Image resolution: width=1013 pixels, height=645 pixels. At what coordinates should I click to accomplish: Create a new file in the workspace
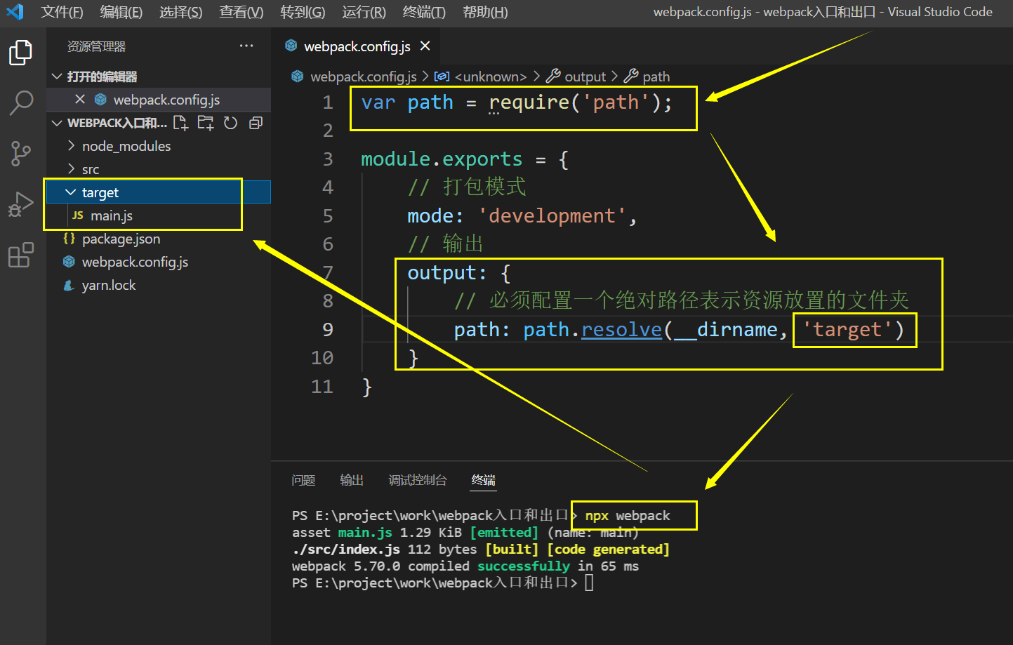(x=180, y=123)
